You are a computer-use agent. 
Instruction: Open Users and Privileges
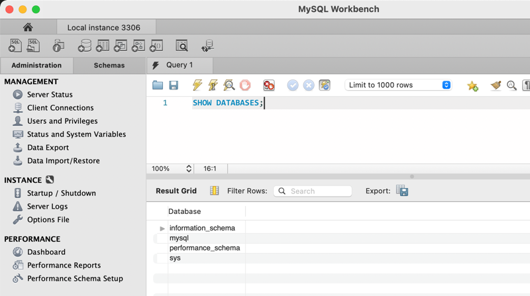coord(62,121)
